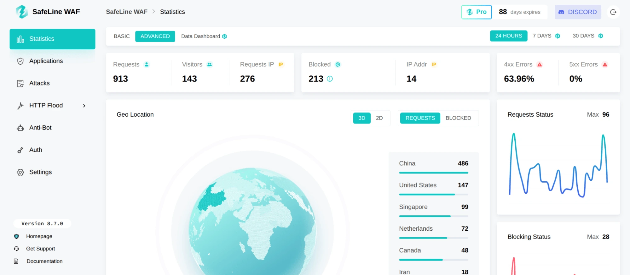Viewport: 630px width, 275px height.
Task: Go to Statistics in the sidebar
Action: (x=52, y=39)
